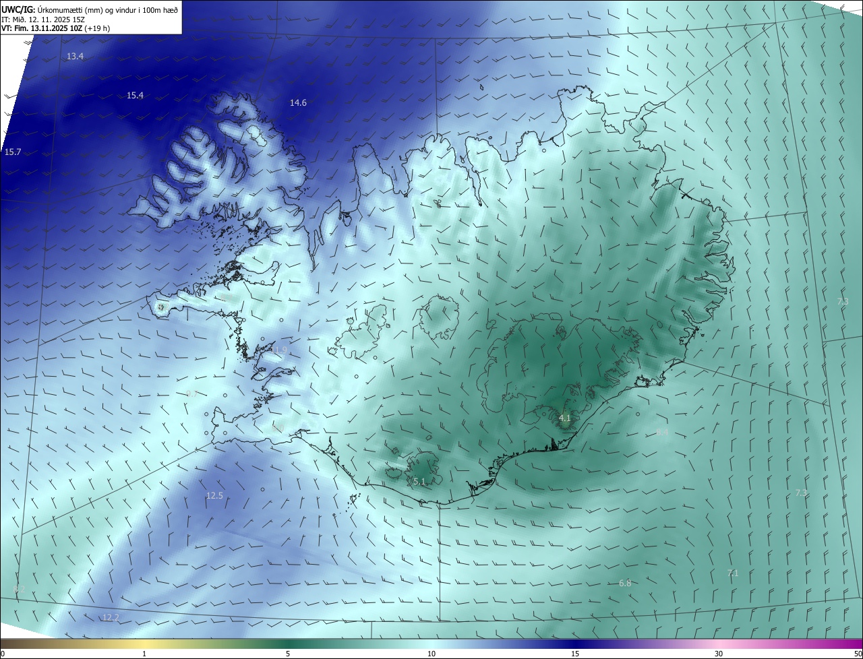Click the 9.7 value label
The height and width of the screenshot is (659, 863).
192,394
